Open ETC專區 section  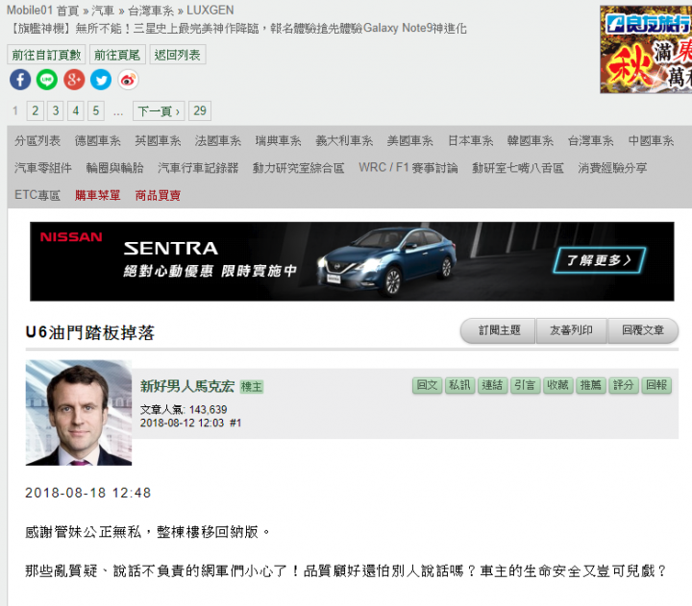[x=37, y=195]
